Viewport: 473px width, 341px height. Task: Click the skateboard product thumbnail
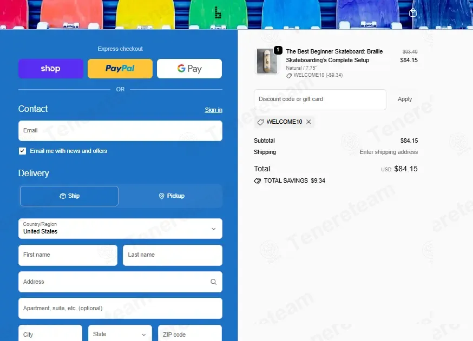(267, 61)
